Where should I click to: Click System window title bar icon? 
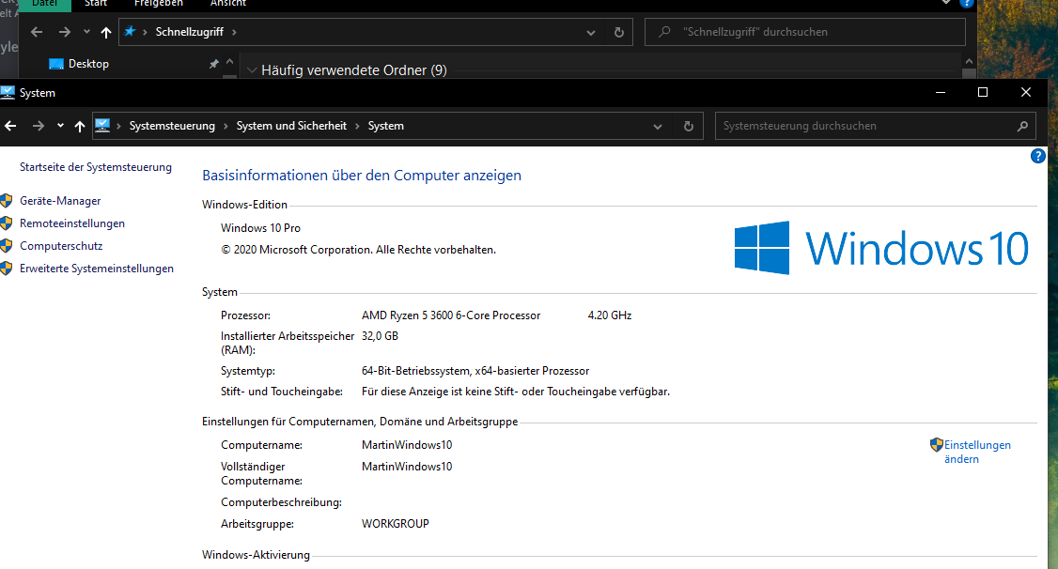[8, 92]
